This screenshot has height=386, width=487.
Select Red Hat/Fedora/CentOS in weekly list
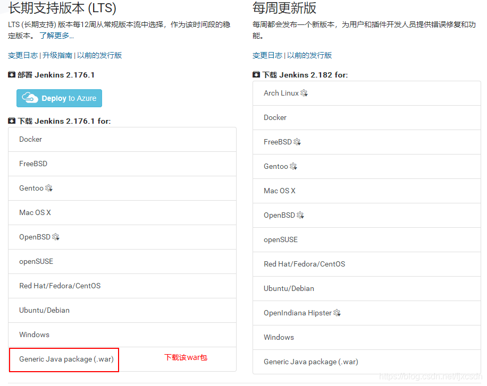pos(367,264)
